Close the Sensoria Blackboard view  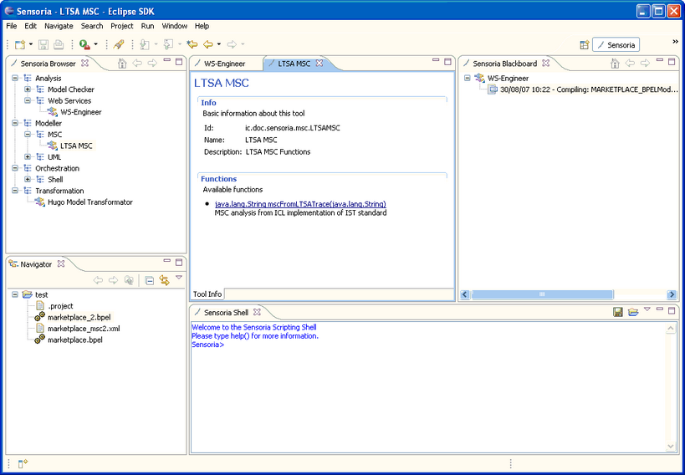[x=545, y=63]
